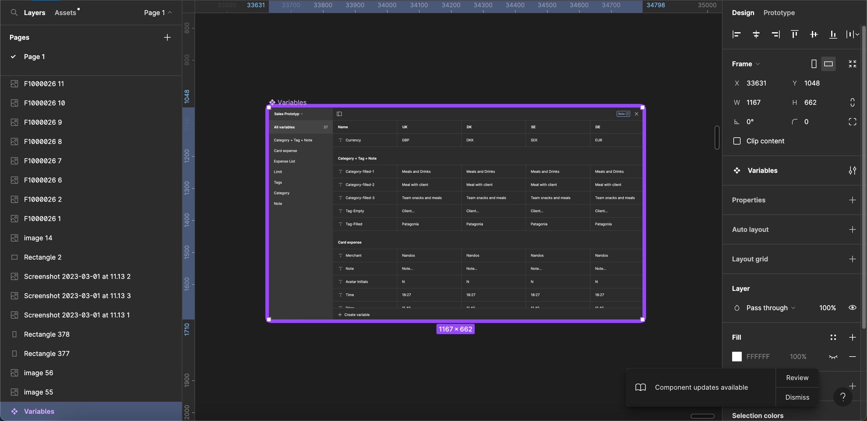The width and height of the screenshot is (867, 421).
Task: Align right icon in Design panel
Action: click(775, 34)
